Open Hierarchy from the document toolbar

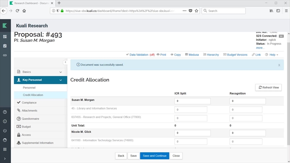tap(211, 54)
